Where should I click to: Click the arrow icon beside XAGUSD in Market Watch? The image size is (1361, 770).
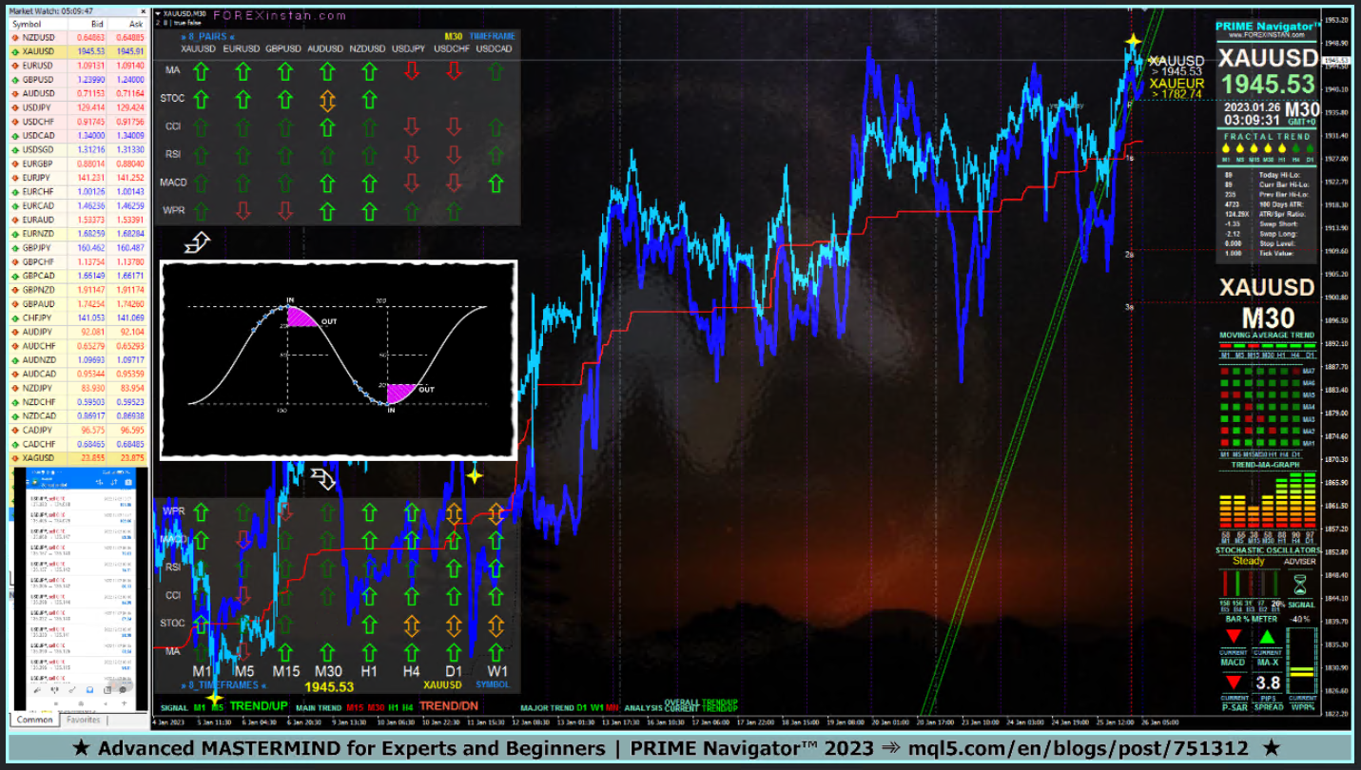pyautogui.click(x=16, y=458)
